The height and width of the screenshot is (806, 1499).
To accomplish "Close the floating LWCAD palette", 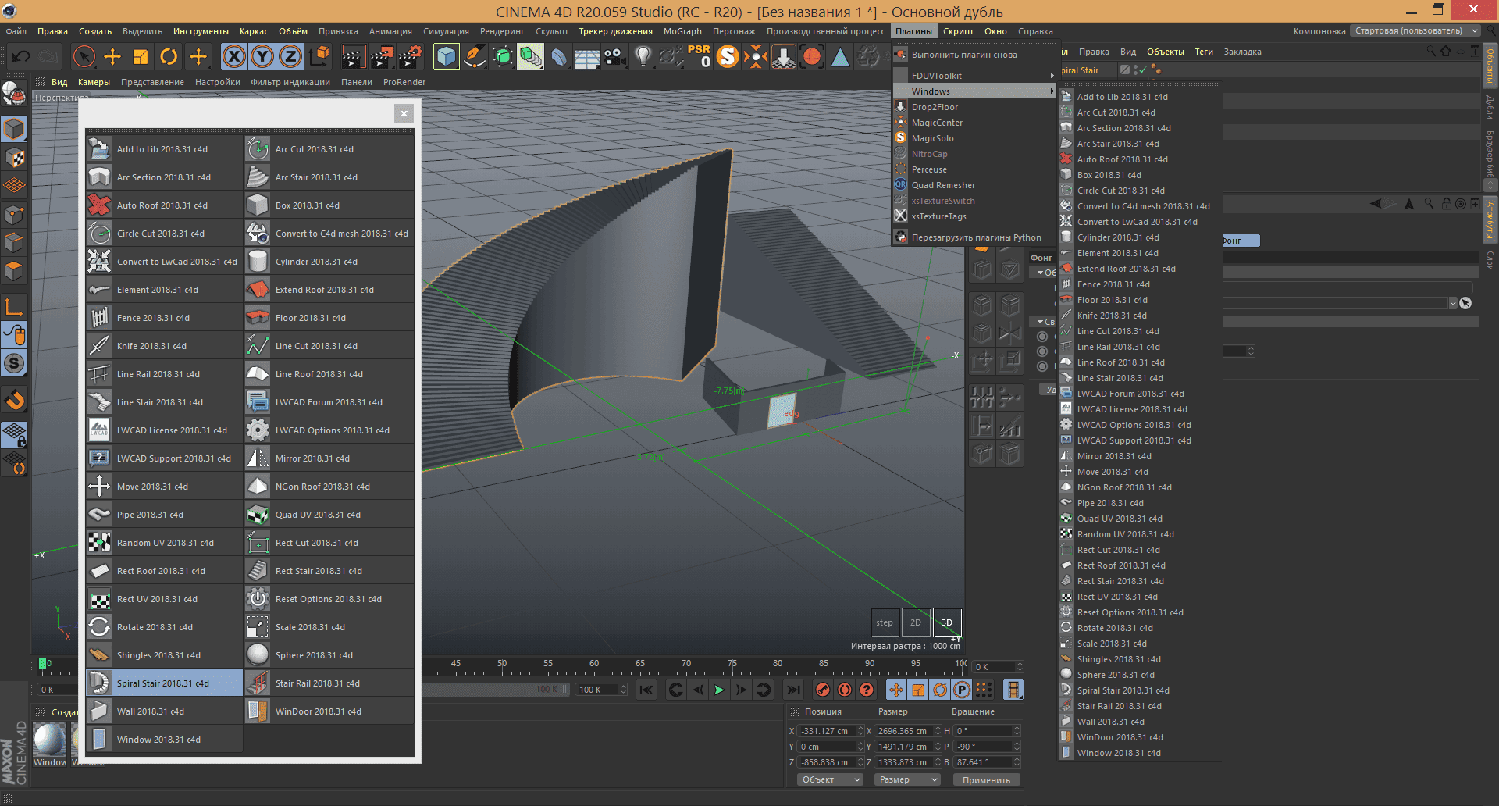I will tap(404, 113).
